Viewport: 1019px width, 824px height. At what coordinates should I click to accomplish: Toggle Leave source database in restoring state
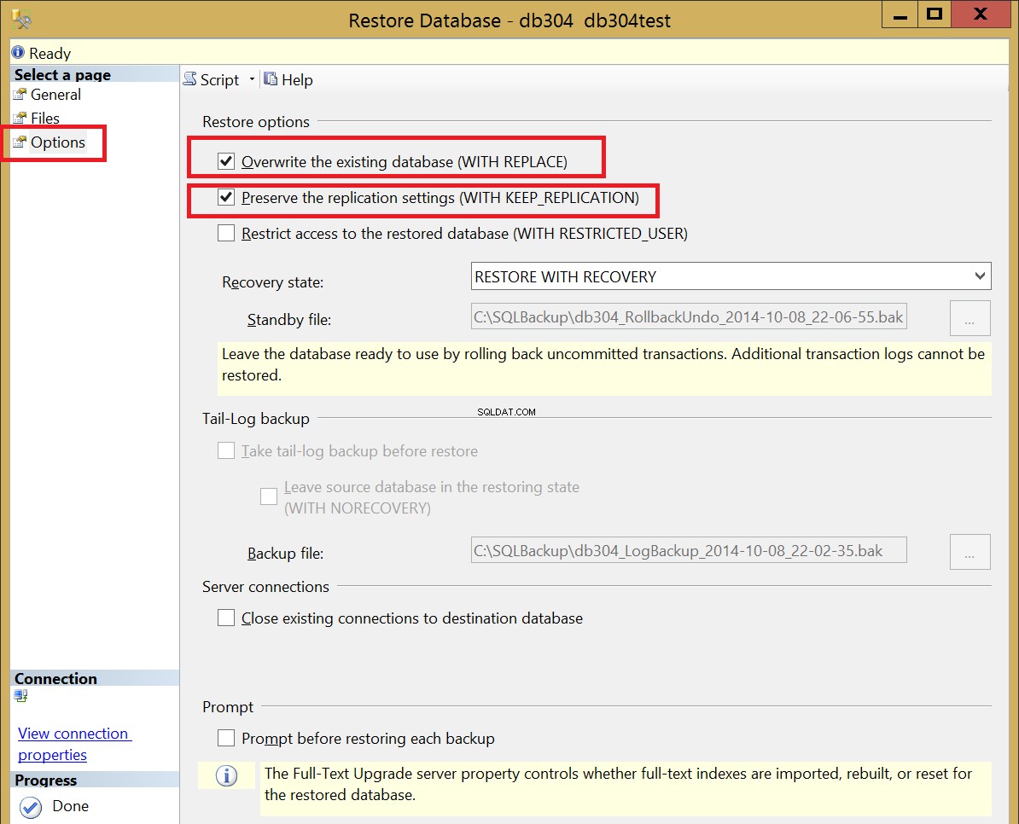coord(268,496)
